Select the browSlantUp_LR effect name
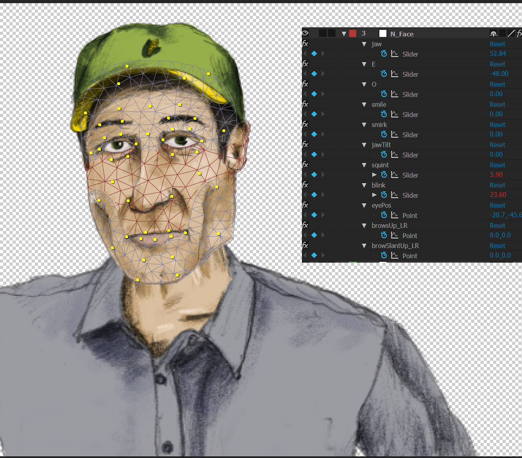The image size is (522, 458). (x=395, y=246)
